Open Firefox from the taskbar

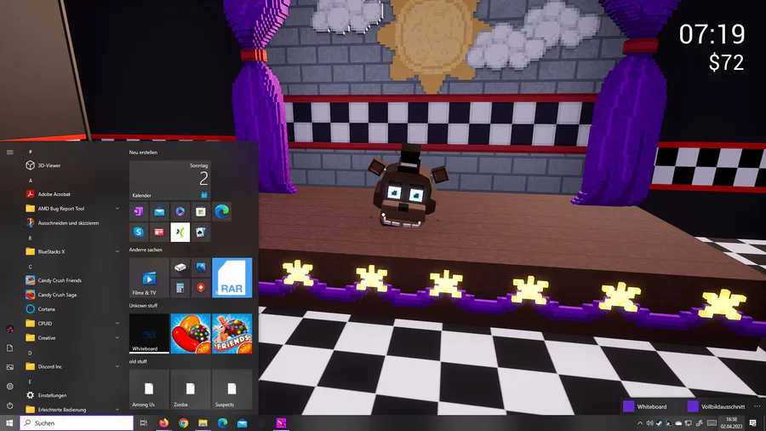click(163, 423)
